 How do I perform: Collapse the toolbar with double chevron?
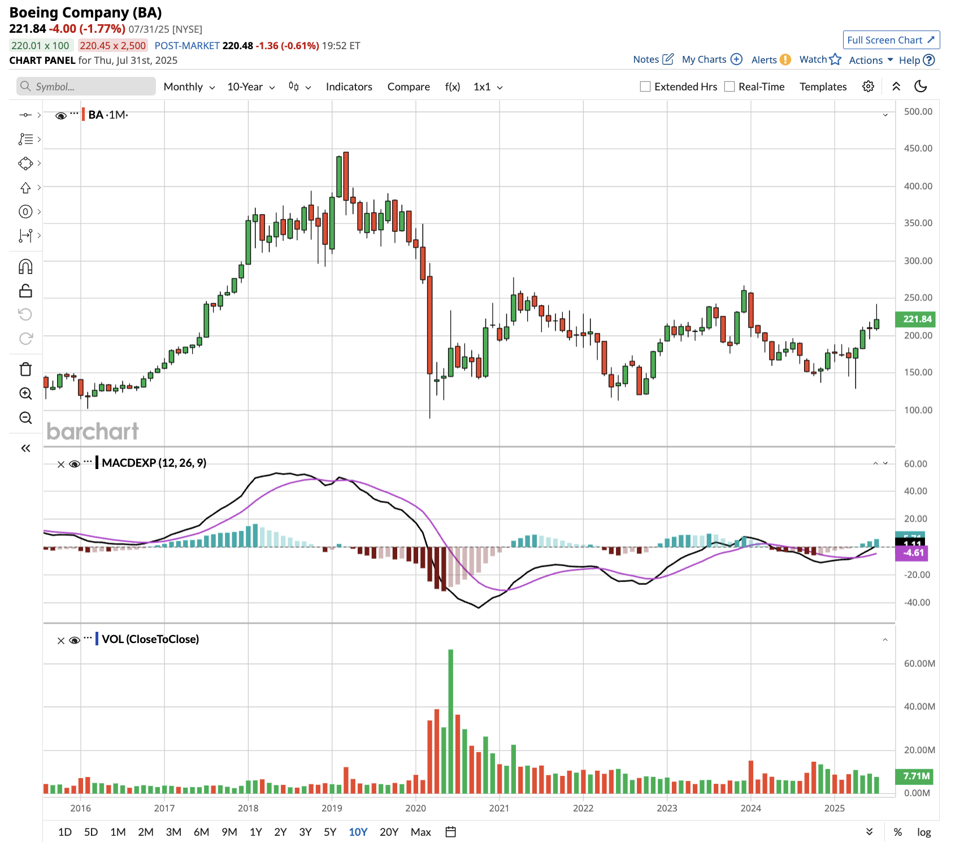point(896,86)
